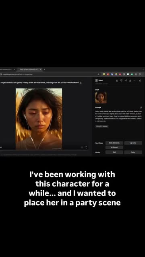Click the Lip Sync button
The height and width of the screenshot is (257, 145).
(133, 143)
